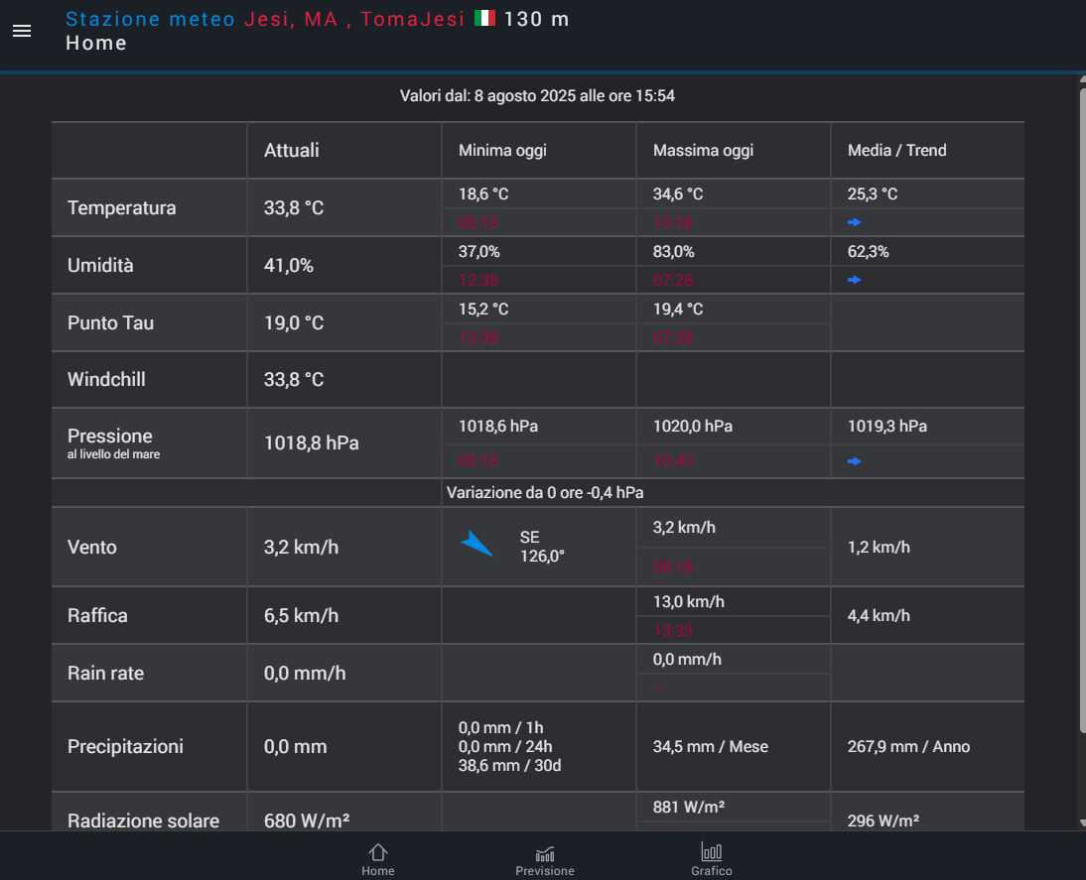Screen dimensions: 1086x880
Task: Switch to the Grafico tab label
Action: 712,871
